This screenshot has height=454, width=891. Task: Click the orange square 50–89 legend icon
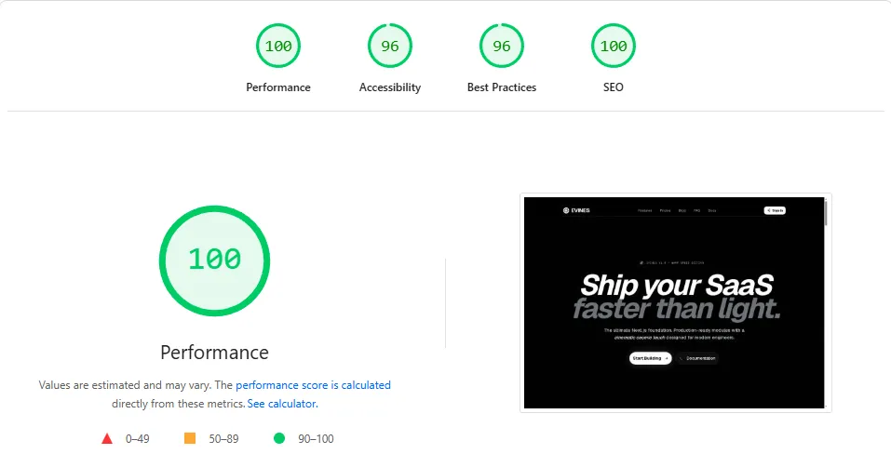[190, 438]
